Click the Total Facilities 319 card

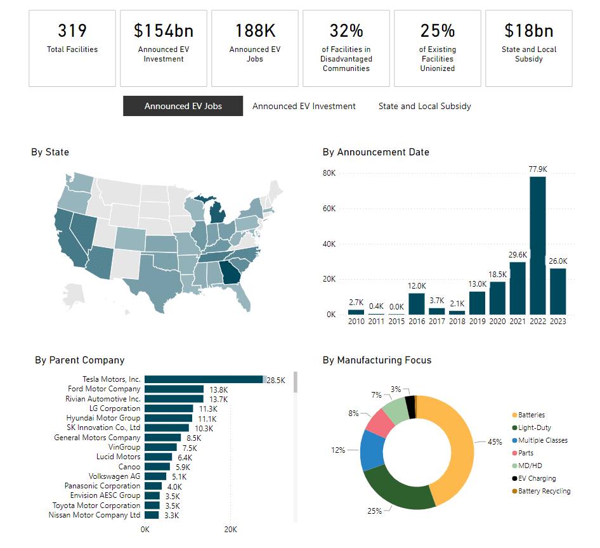click(72, 48)
